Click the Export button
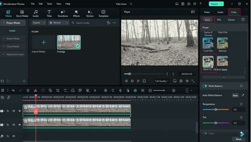 click(x=214, y=4)
